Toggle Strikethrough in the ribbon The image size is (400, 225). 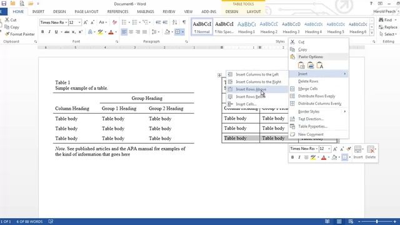coord(67,32)
